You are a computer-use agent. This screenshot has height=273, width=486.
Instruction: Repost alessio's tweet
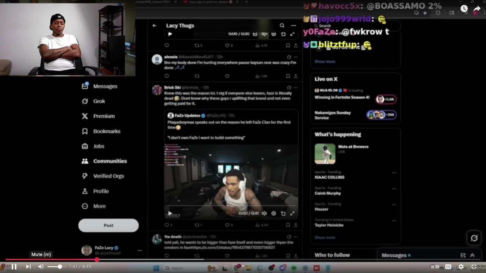click(197, 76)
